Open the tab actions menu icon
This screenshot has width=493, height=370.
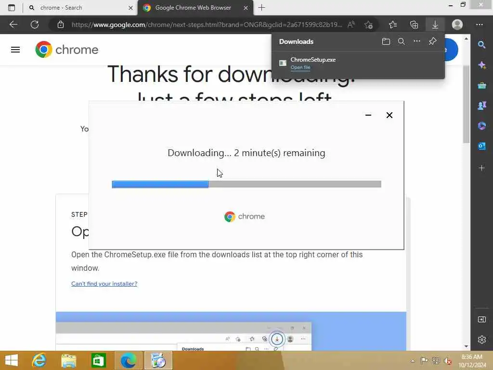(x=12, y=8)
